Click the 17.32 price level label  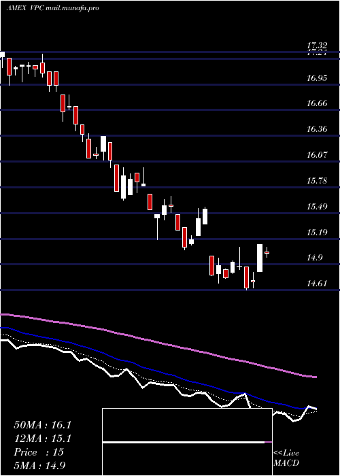coord(317,46)
